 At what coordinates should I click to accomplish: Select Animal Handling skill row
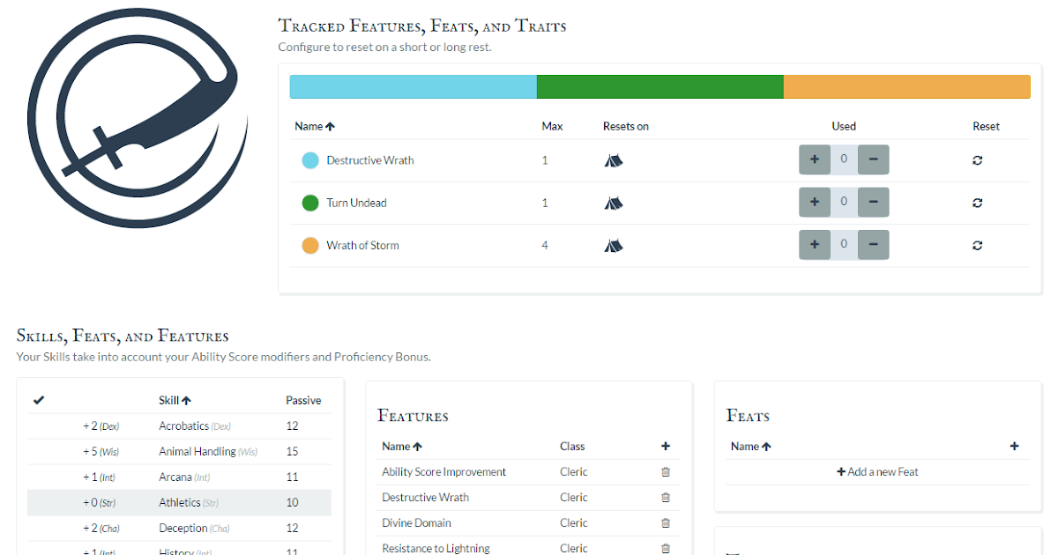pos(180,452)
